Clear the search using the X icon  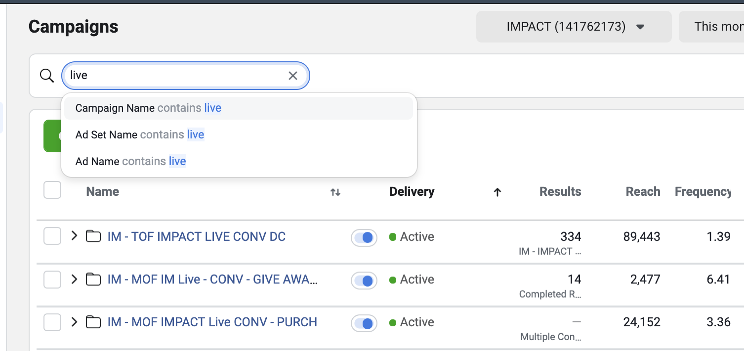tap(292, 75)
